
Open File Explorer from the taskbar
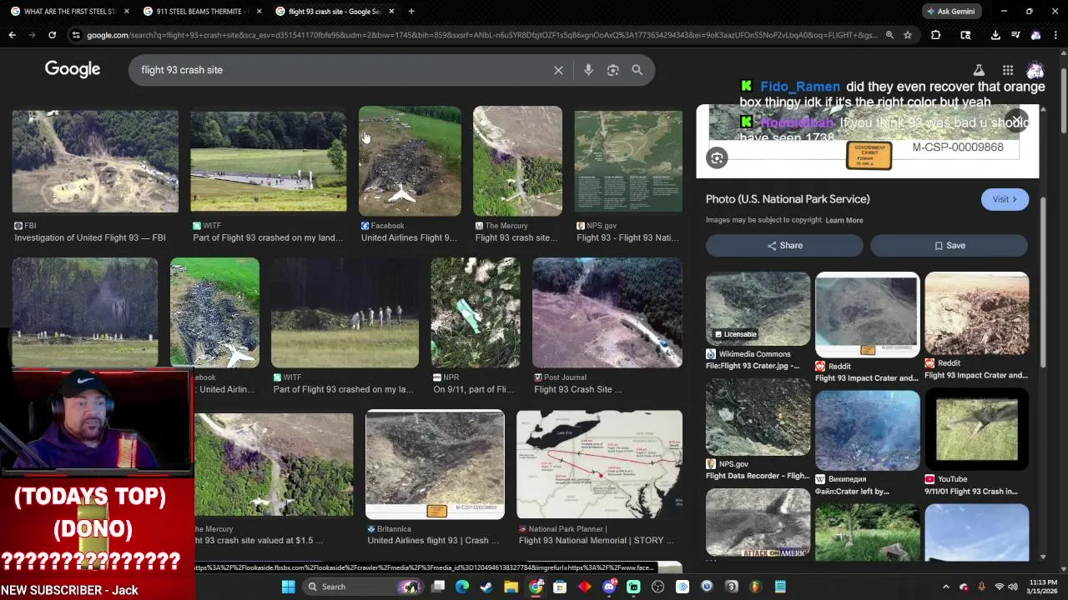pyautogui.click(x=511, y=587)
